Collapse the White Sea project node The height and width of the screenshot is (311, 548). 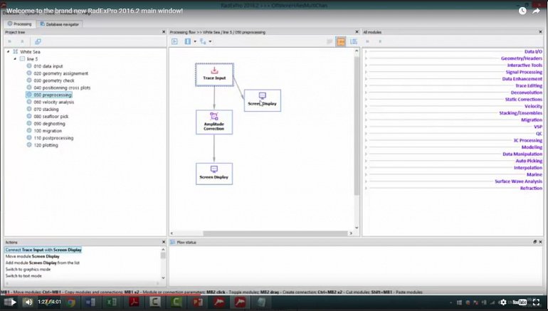9,52
